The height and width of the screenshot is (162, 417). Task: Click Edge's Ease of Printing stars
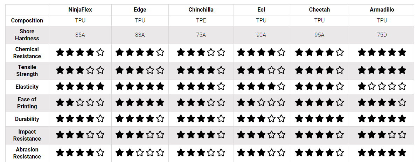click(x=140, y=102)
